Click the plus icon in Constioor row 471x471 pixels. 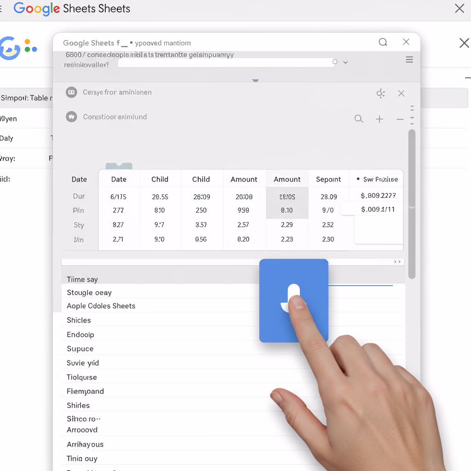click(x=379, y=119)
